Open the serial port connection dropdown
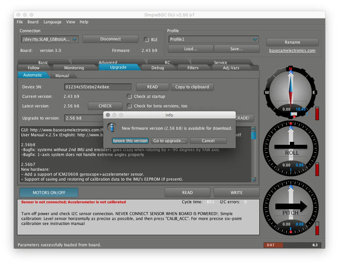339x265 pixels. [x=75, y=39]
